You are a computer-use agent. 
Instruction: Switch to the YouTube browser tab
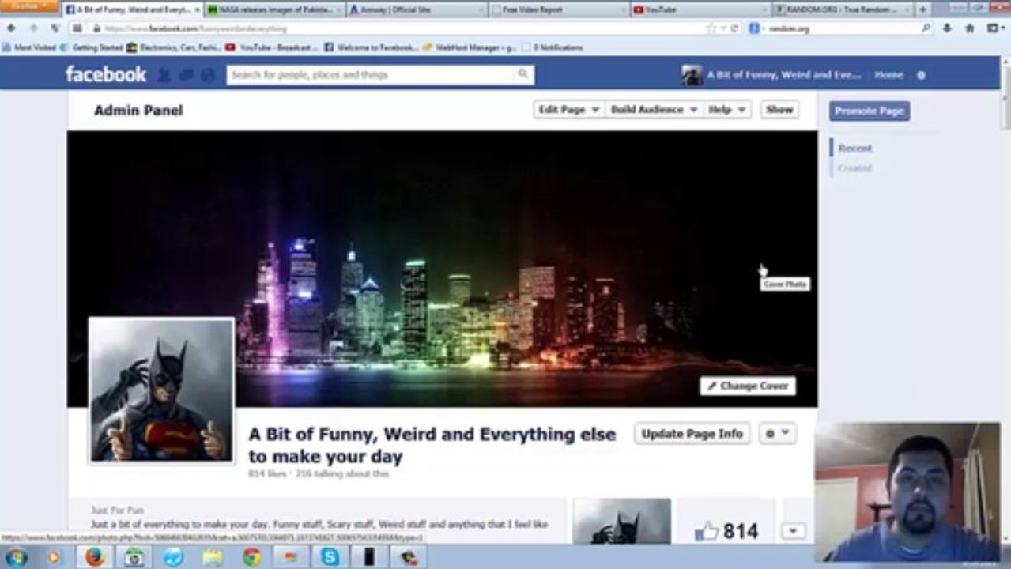(700, 9)
